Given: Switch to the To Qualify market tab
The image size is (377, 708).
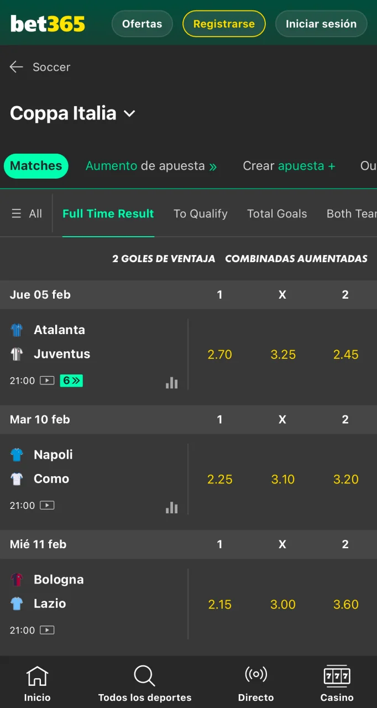Looking at the screenshot, I should pyautogui.click(x=201, y=214).
